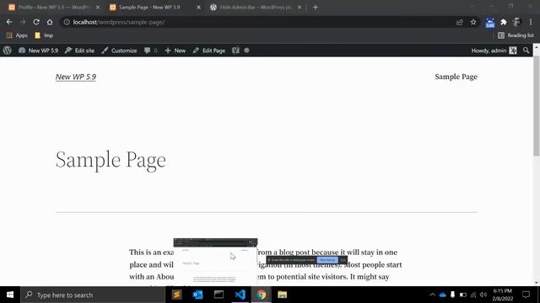Viewport: 540px width, 303px height.
Task: View site information icon in address bar
Action: coord(67,22)
